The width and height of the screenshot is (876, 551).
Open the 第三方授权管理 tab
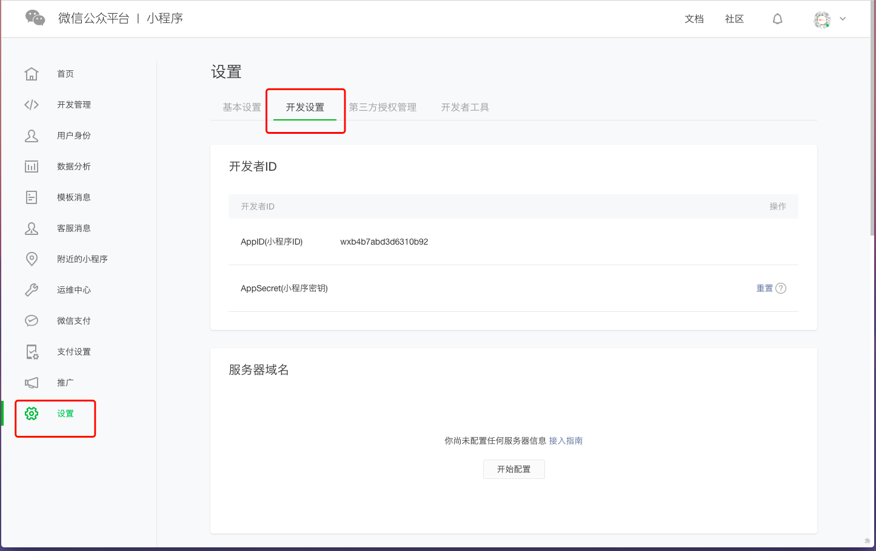pos(384,107)
